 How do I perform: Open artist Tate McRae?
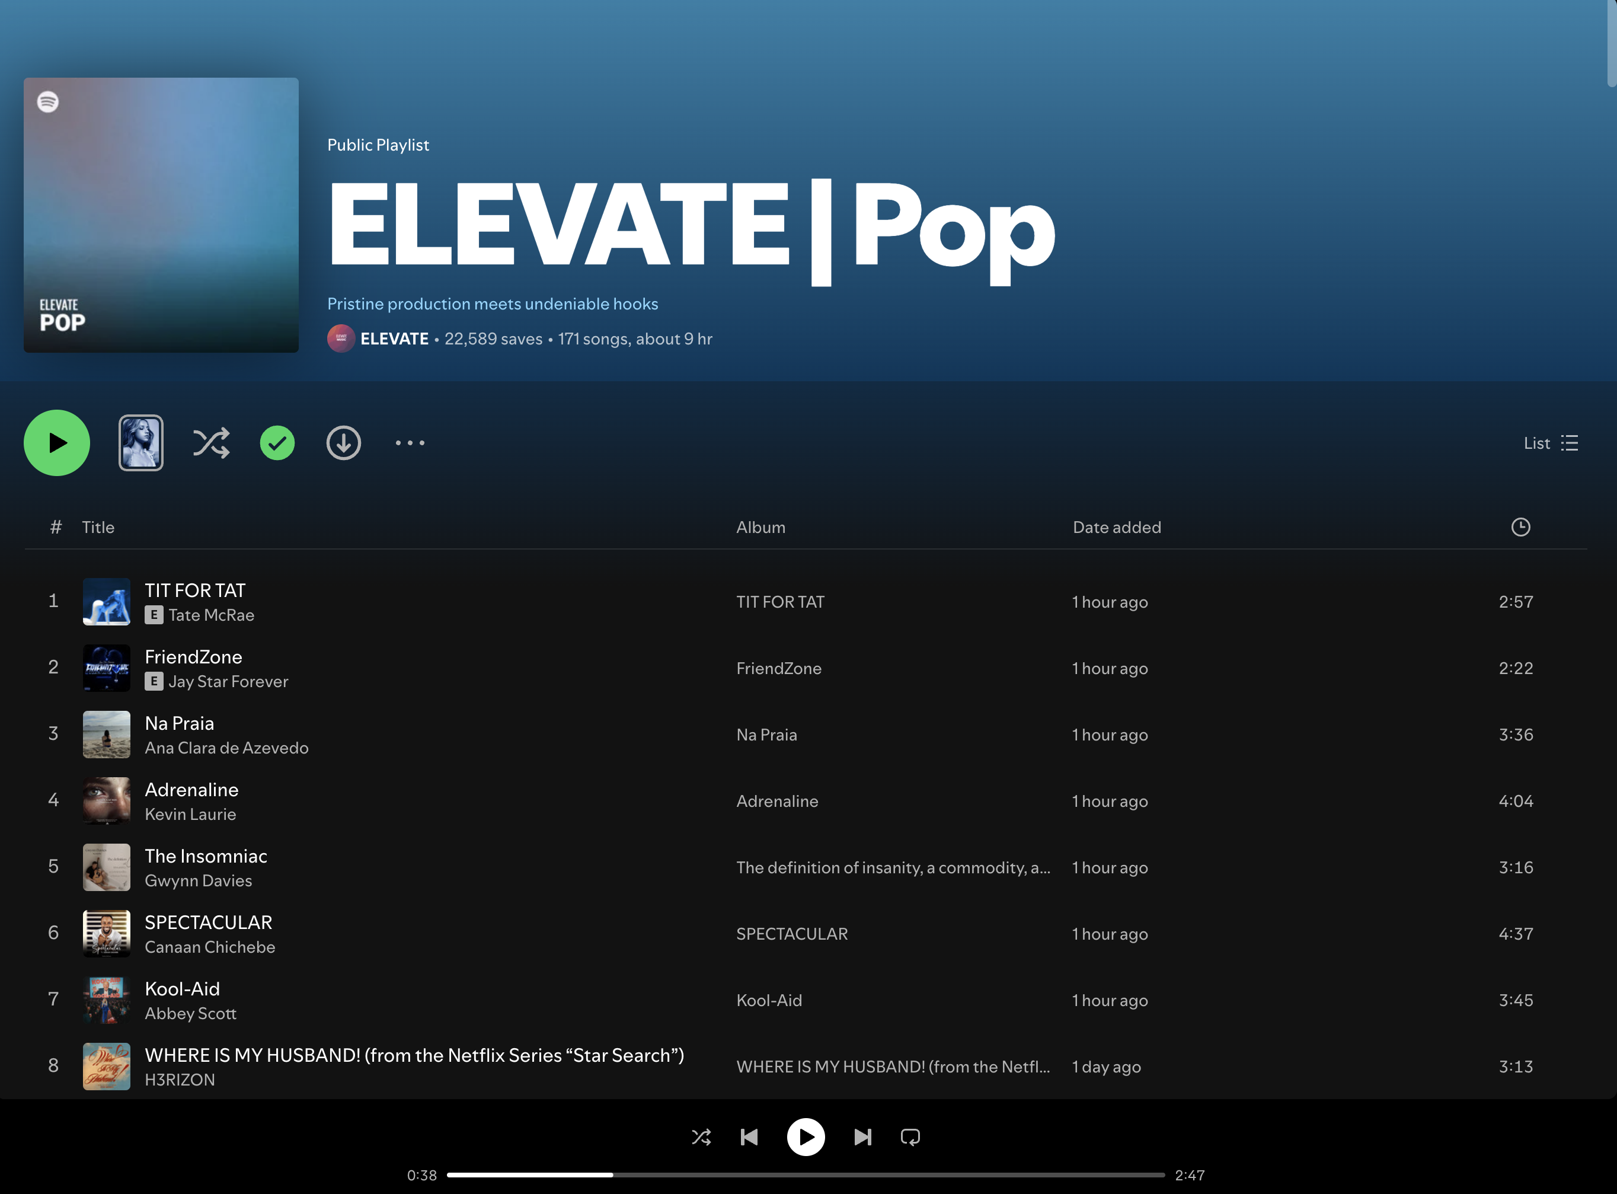tap(212, 615)
